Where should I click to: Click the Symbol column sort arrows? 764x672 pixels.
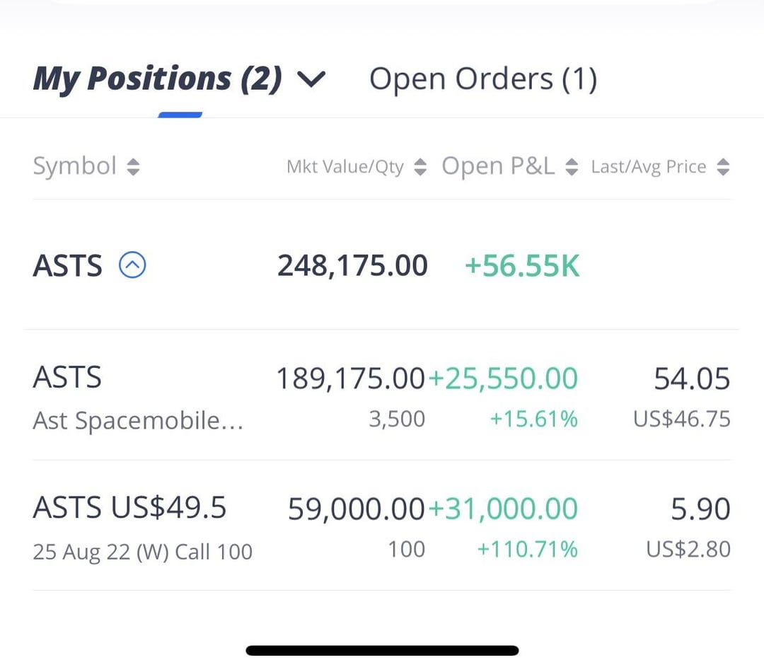tap(133, 167)
